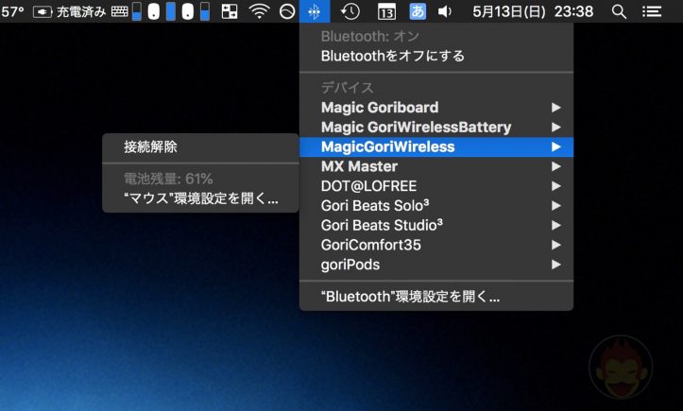The height and width of the screenshot is (411, 683).
Task: Open the Notification Center list icon
Action: click(x=651, y=11)
